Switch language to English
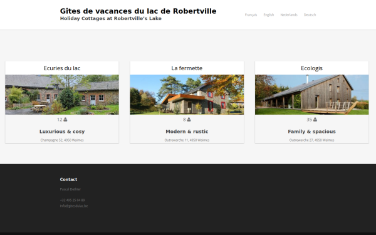 tap(269, 15)
